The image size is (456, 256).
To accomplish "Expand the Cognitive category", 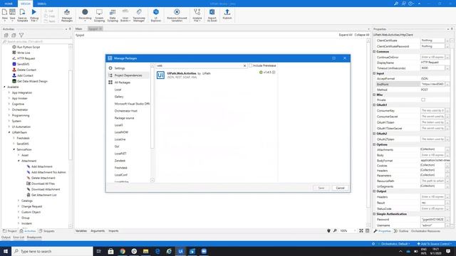I will coord(9,104).
